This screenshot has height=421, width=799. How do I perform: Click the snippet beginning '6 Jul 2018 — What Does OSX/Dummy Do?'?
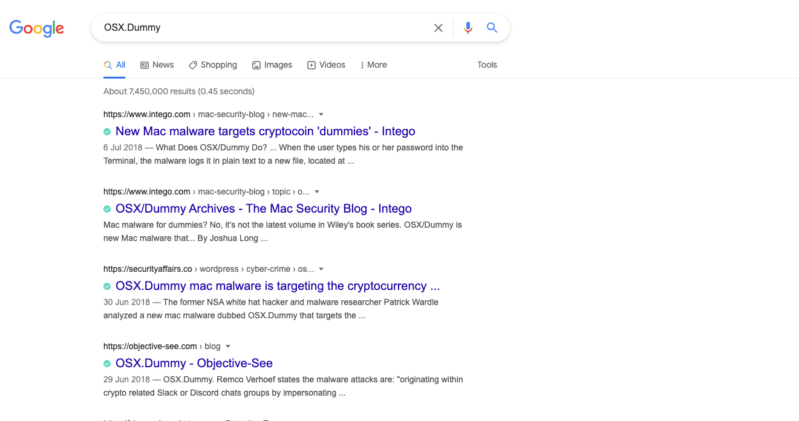(x=283, y=154)
